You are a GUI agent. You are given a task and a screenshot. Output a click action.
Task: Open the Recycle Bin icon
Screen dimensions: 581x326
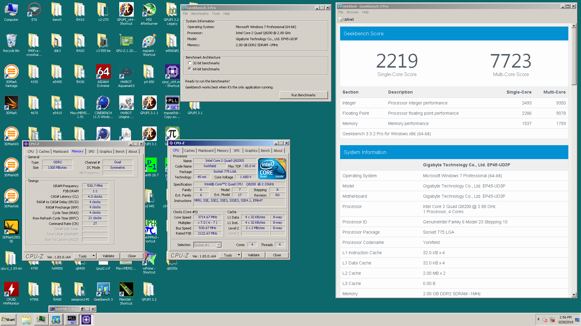pyautogui.click(x=11, y=43)
